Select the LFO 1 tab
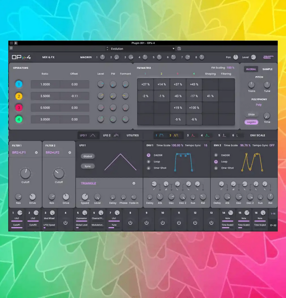Image resolution: width=286 pixels, height=298 pixels. coord(88,135)
